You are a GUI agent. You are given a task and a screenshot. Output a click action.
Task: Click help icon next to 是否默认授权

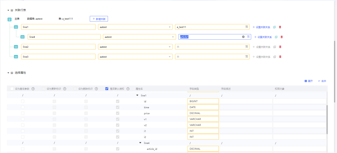click(x=128, y=89)
